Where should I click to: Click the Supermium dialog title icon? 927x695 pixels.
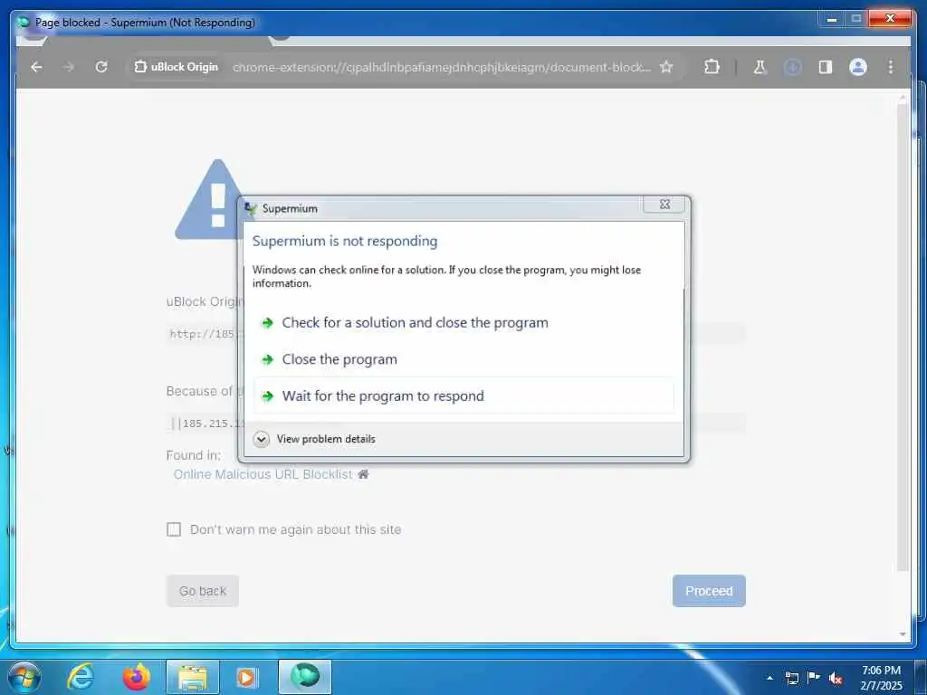click(251, 208)
